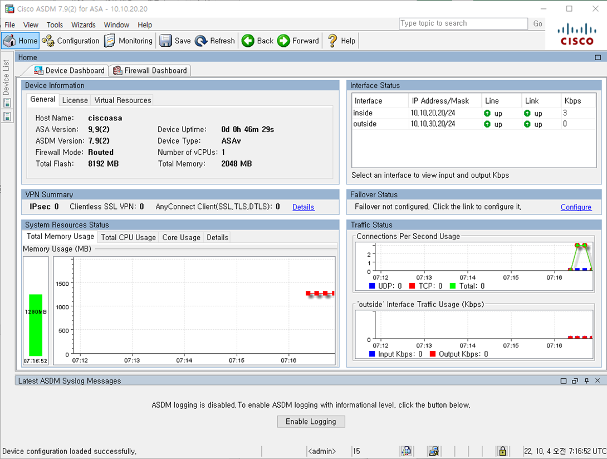
Task: Select the General device info tab
Action: 42,100
